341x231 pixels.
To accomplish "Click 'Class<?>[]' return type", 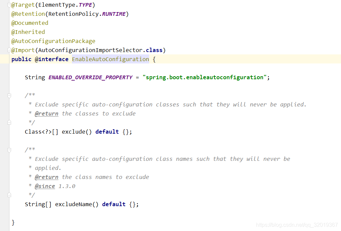I will (x=42, y=132).
